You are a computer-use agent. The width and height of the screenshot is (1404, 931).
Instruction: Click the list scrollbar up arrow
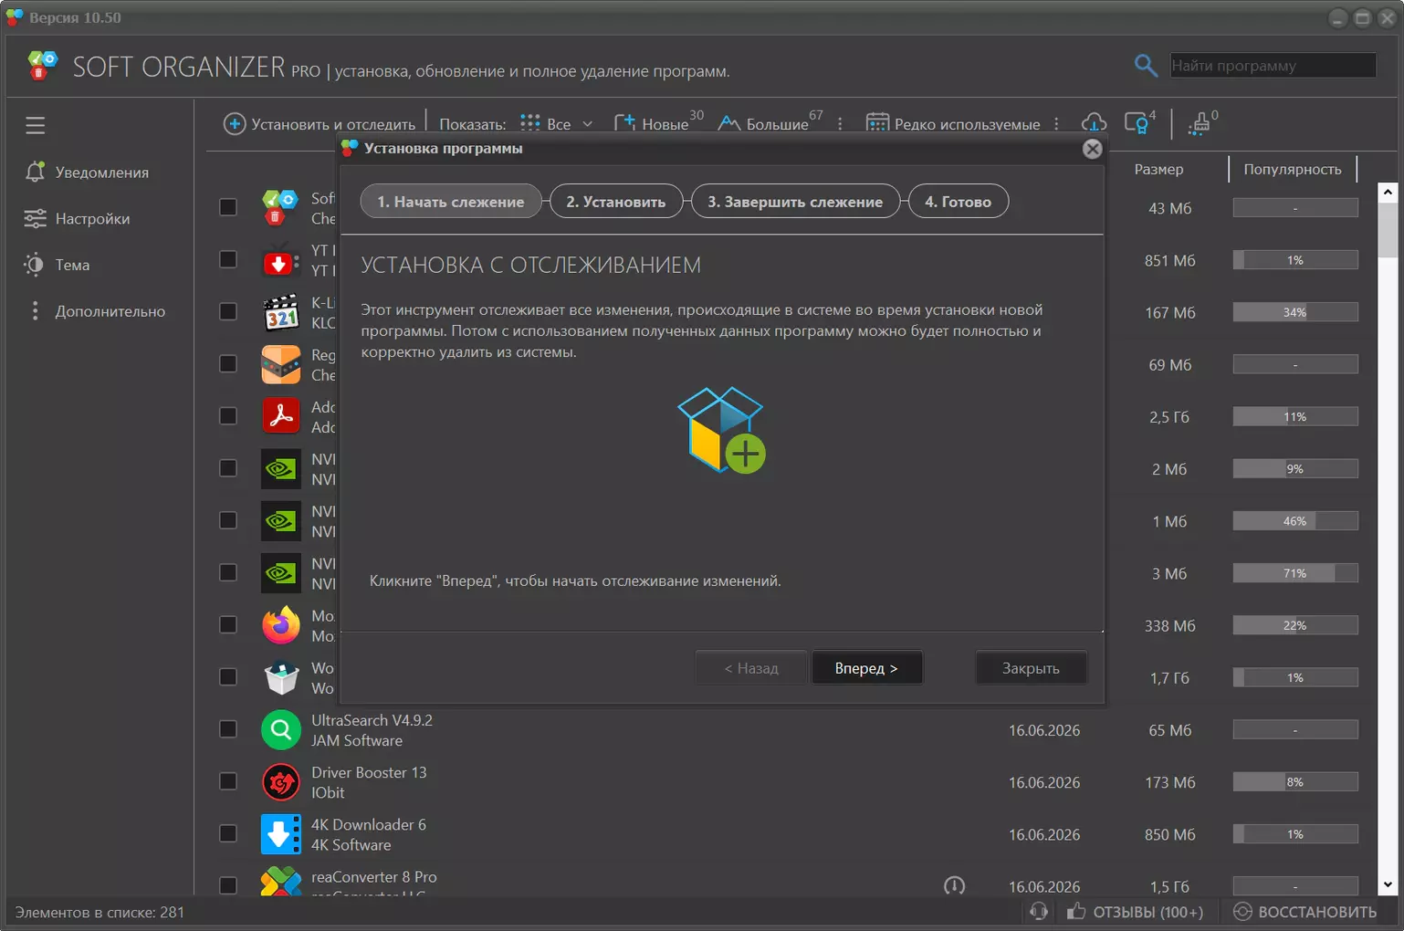1388,192
